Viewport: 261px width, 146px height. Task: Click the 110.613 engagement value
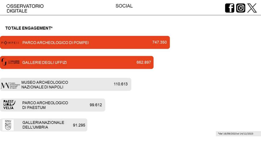[x=121, y=84]
